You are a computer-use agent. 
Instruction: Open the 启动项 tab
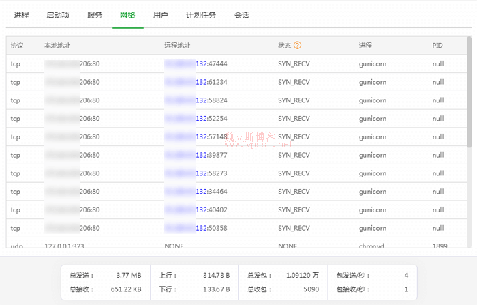58,15
